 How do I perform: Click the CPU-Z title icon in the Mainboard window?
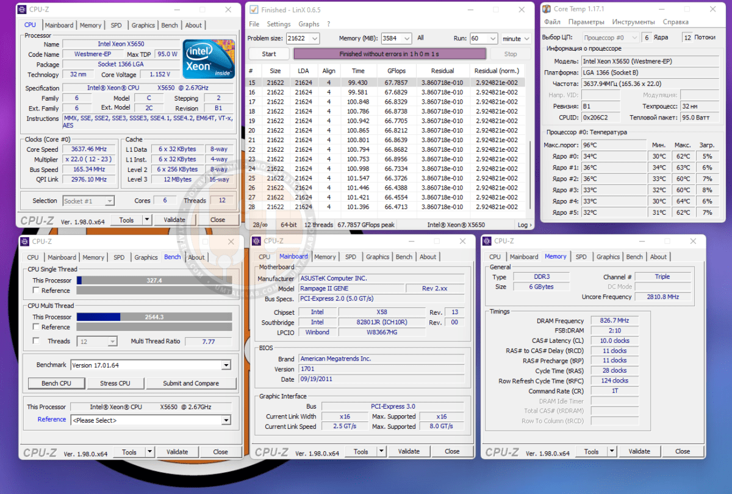click(256, 242)
